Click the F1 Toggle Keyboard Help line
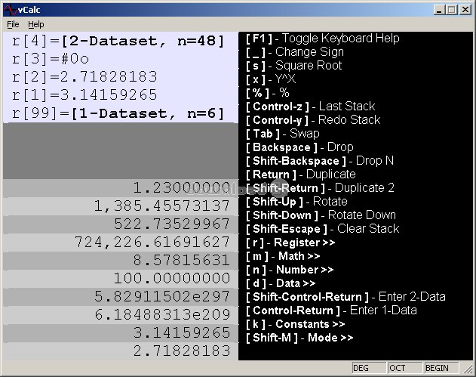 click(322, 39)
